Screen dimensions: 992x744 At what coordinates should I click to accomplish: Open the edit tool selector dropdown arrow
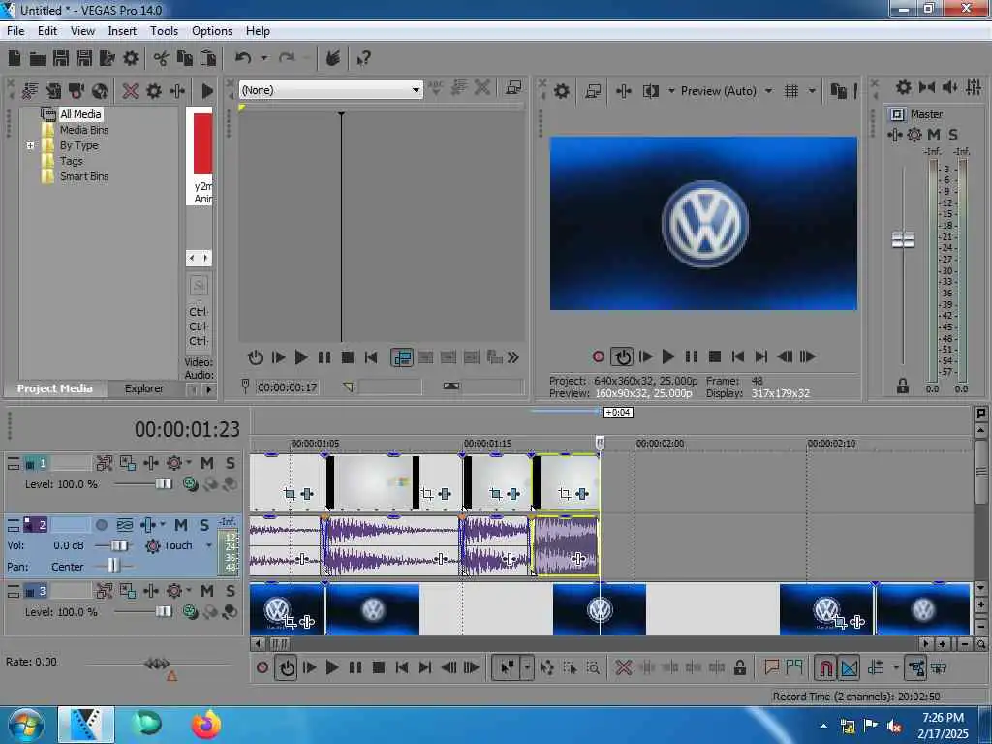(x=526, y=667)
